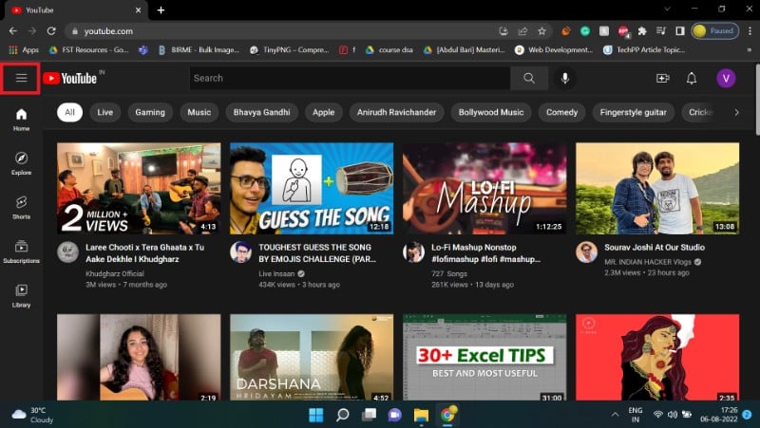
Task: Select the Gaming filter chip
Action: [x=150, y=112]
